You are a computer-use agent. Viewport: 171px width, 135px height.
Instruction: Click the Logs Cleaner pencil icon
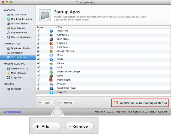tap(8, 28)
